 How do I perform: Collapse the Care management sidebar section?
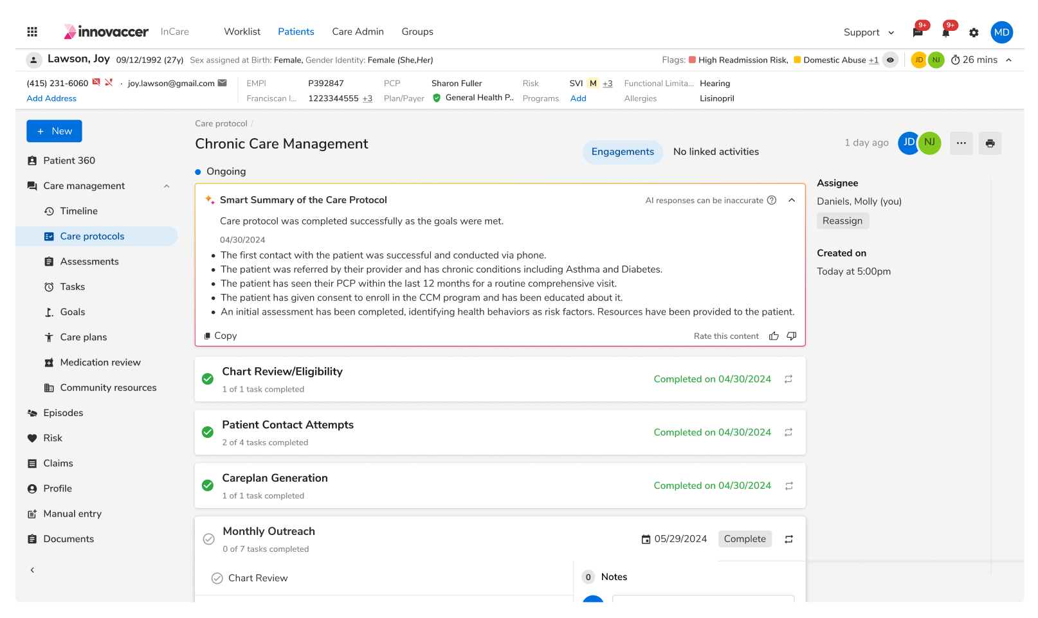[167, 186]
